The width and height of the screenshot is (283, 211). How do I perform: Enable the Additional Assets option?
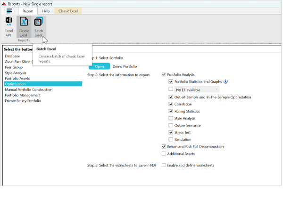(164, 154)
